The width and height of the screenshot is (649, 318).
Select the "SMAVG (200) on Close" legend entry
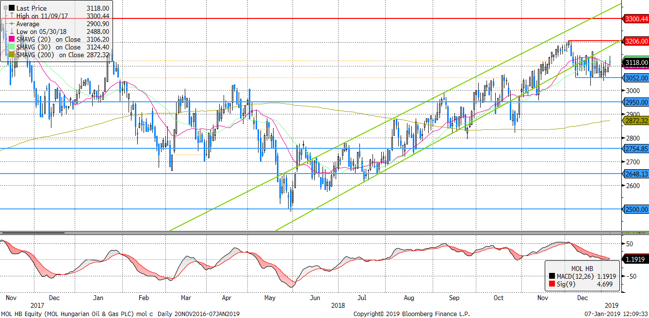click(x=50, y=55)
